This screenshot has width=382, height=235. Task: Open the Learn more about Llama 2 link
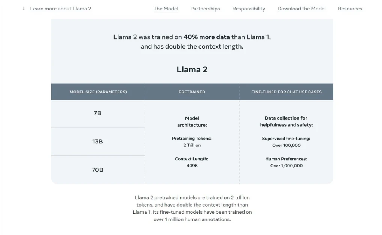60,8
